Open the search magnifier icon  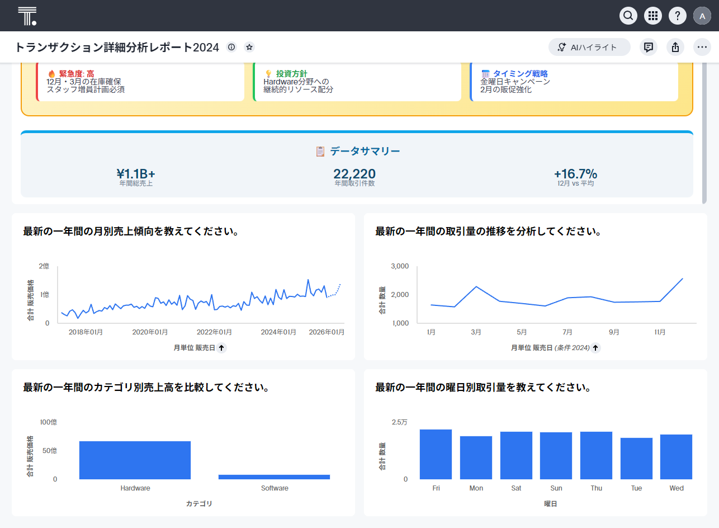[x=628, y=16]
